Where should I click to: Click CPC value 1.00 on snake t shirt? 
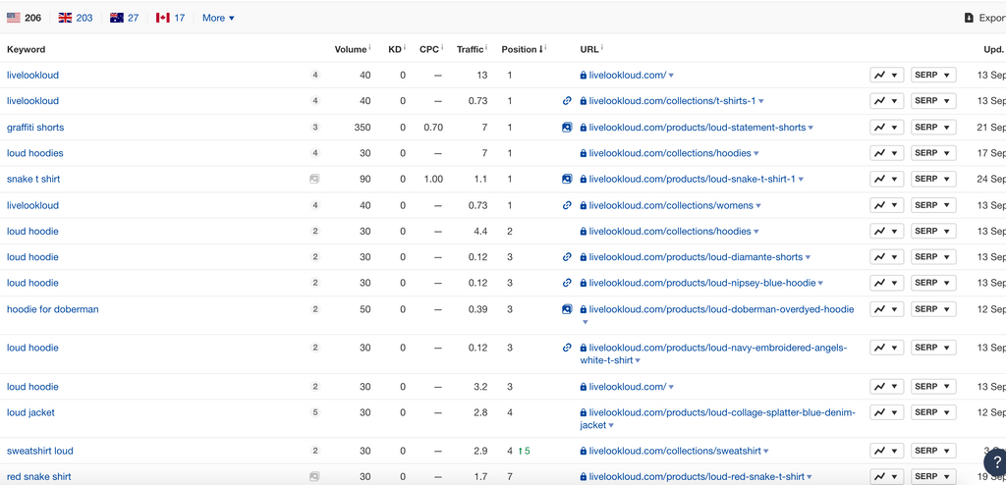point(433,179)
